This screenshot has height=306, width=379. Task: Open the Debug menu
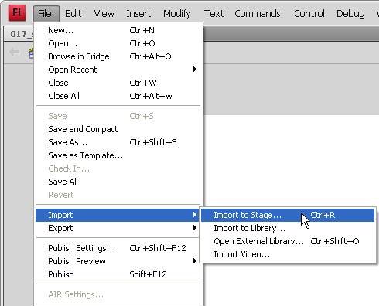[350, 13]
